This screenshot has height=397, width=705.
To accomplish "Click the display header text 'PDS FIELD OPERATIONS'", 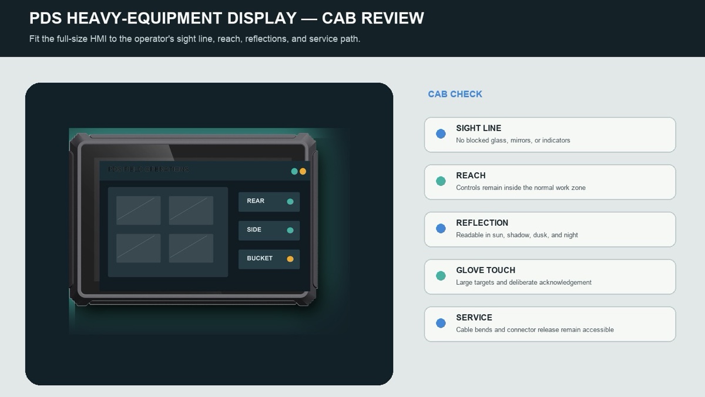I will pos(148,169).
